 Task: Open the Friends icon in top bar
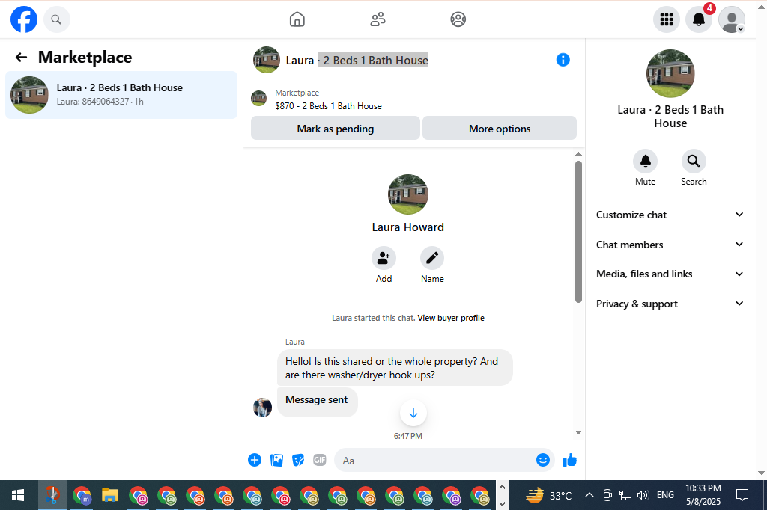tap(378, 19)
